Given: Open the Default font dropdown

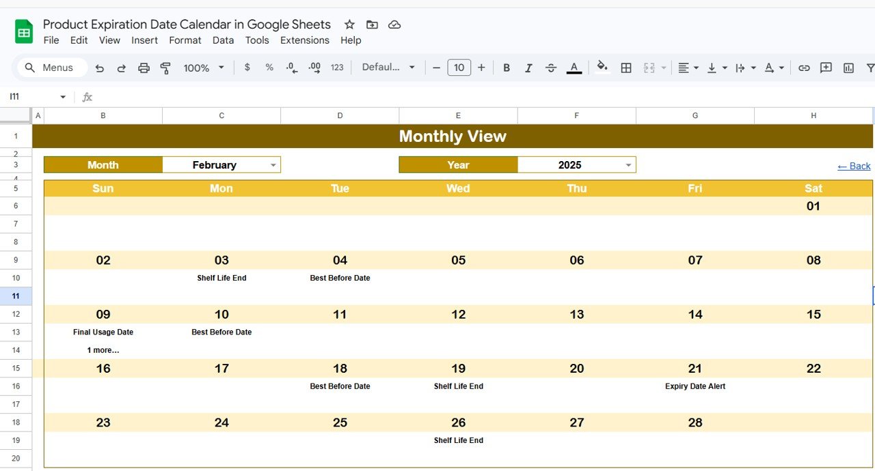Looking at the screenshot, I should [388, 68].
